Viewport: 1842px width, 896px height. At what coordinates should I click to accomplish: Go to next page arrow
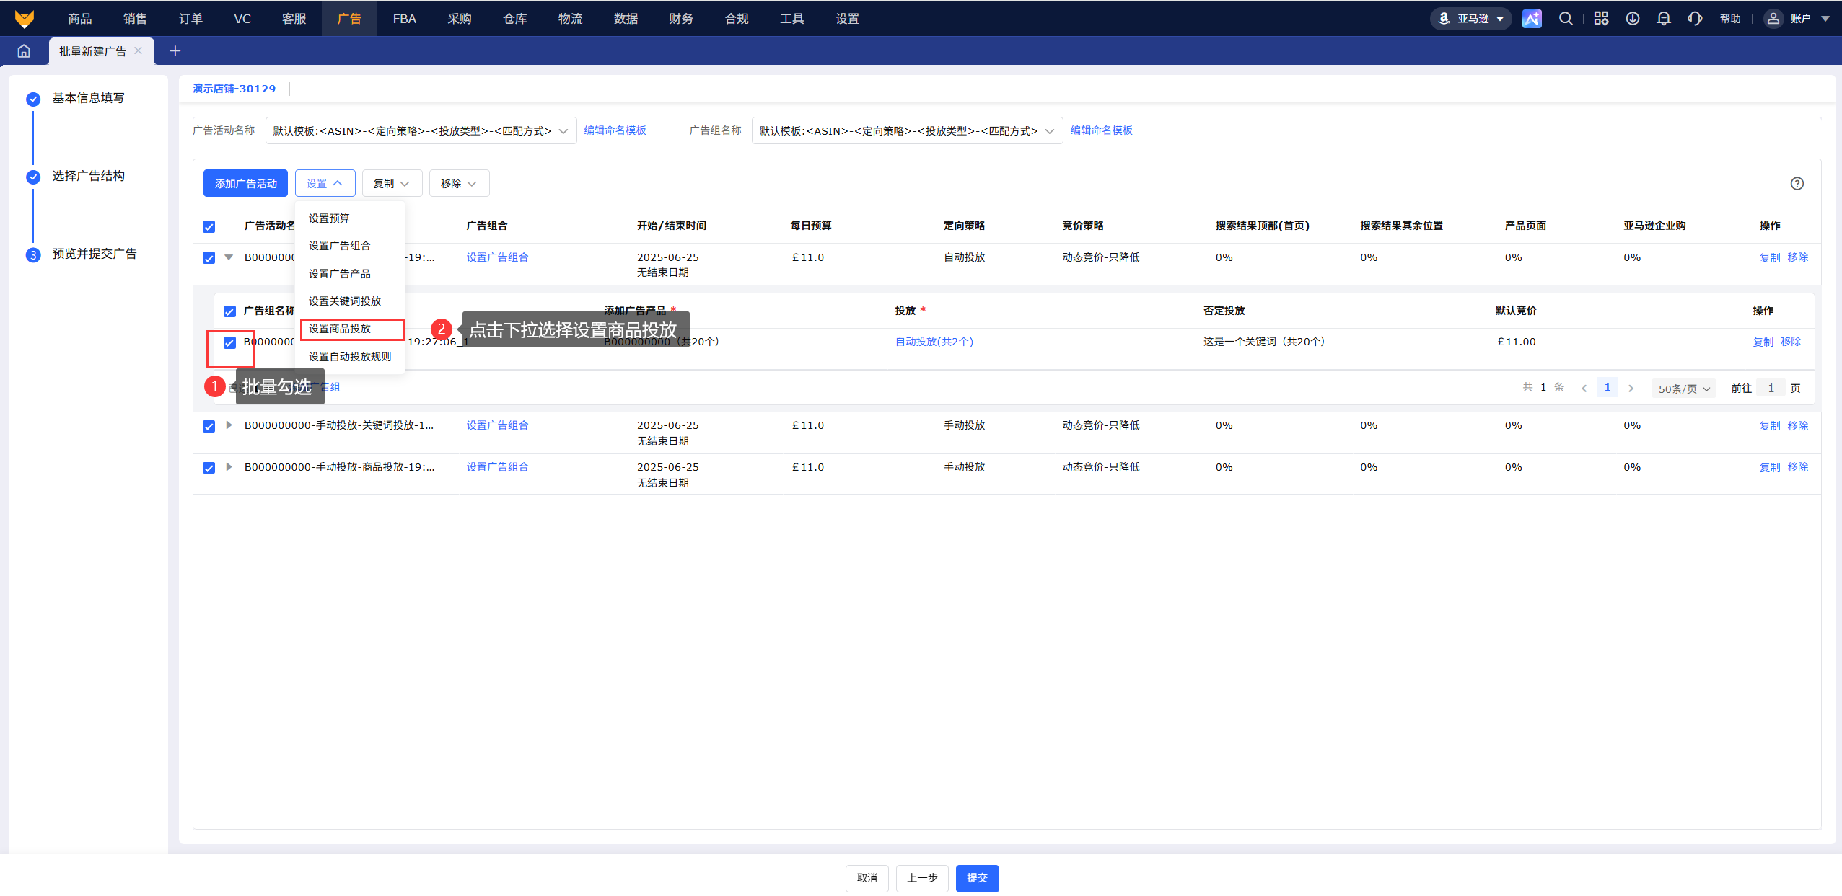tap(1631, 389)
